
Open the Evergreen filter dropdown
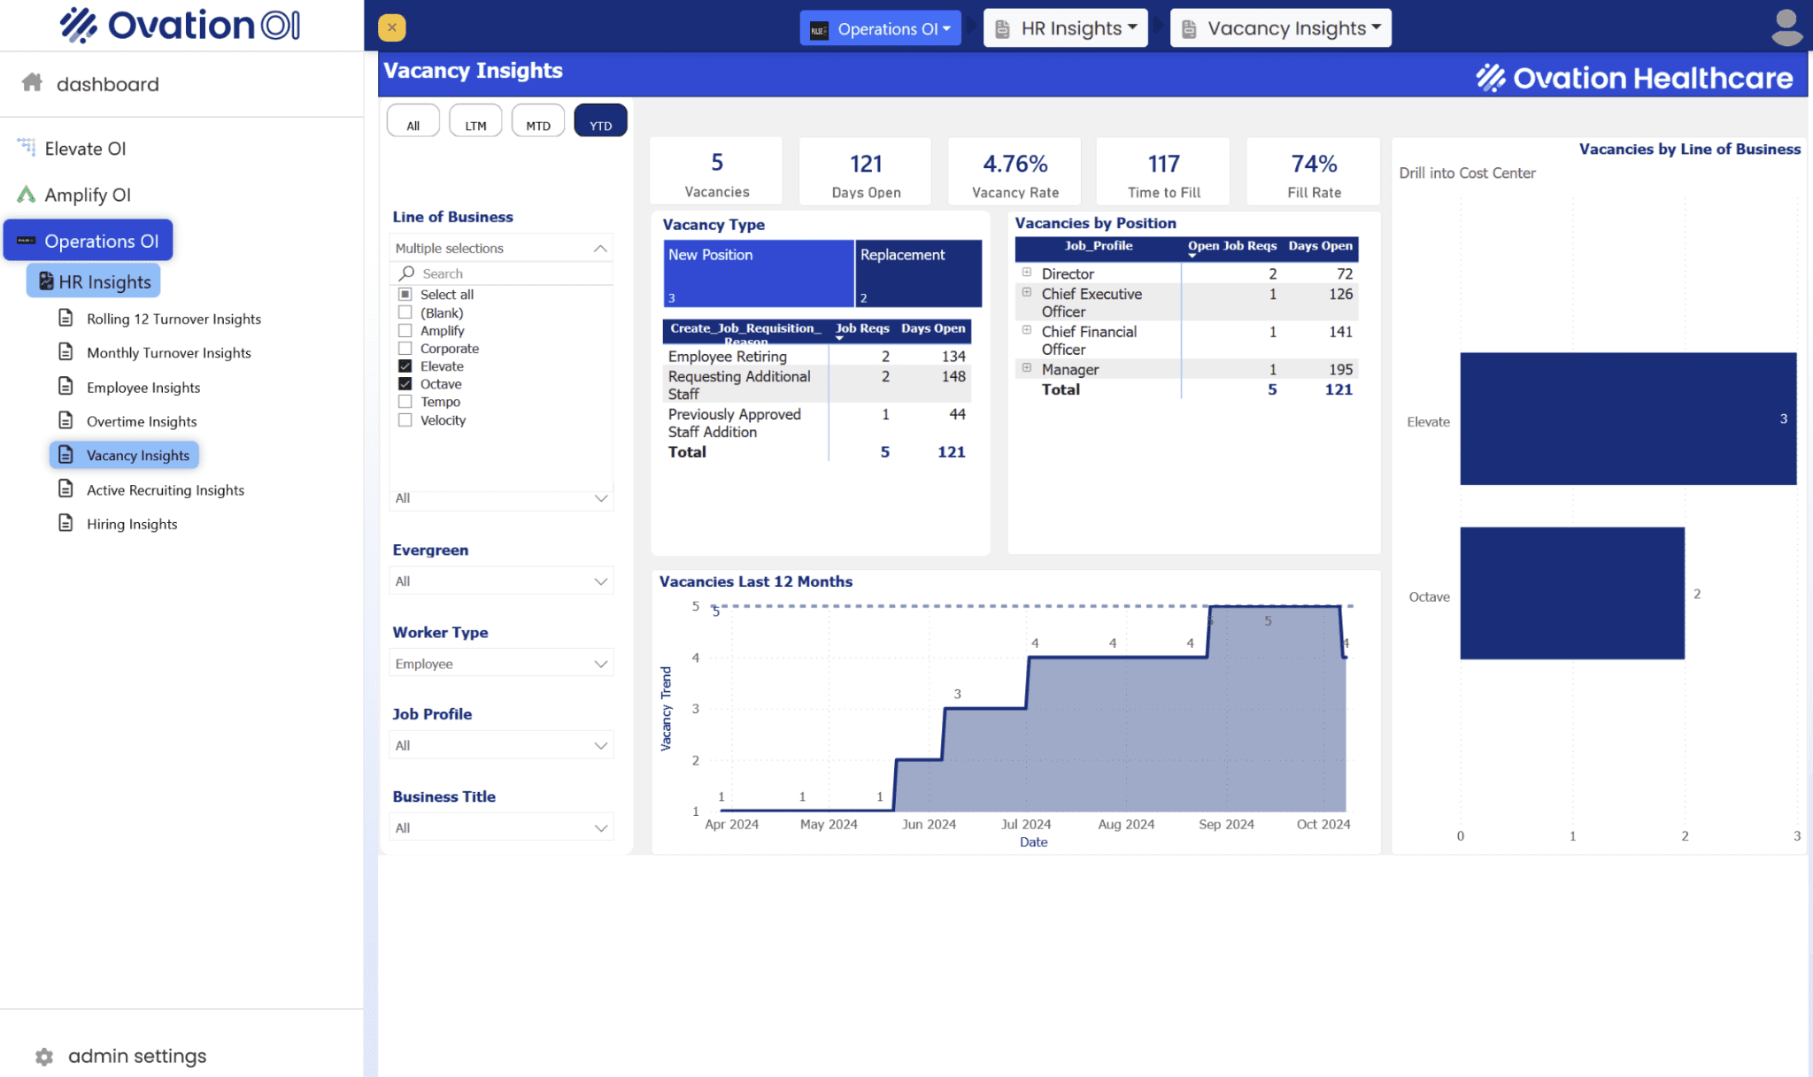501,581
